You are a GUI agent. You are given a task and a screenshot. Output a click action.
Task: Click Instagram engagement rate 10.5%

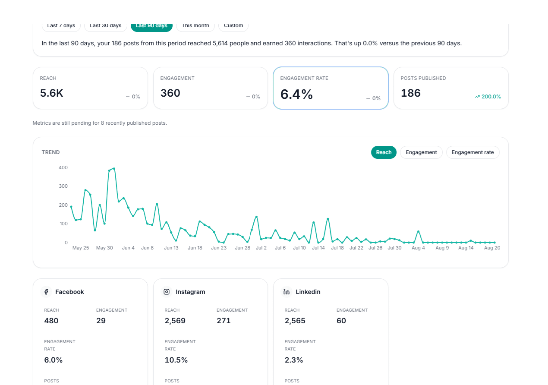point(176,360)
